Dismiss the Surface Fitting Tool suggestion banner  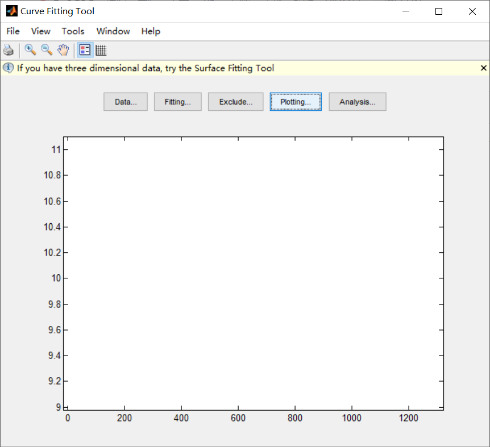[483, 68]
